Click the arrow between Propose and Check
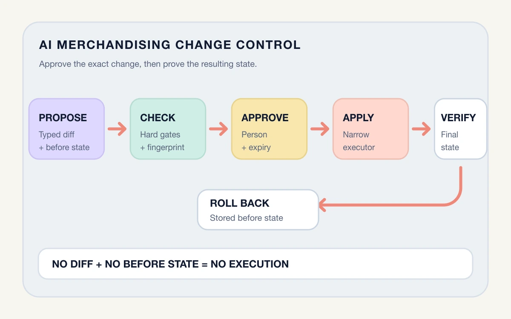The width and height of the screenshot is (511, 319). pyautogui.click(x=117, y=129)
